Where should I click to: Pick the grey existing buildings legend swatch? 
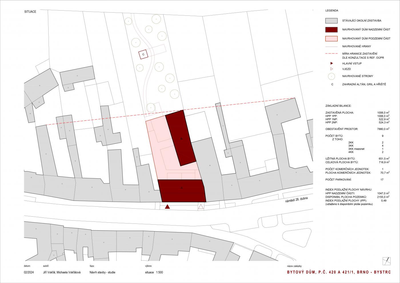pos(331,21)
